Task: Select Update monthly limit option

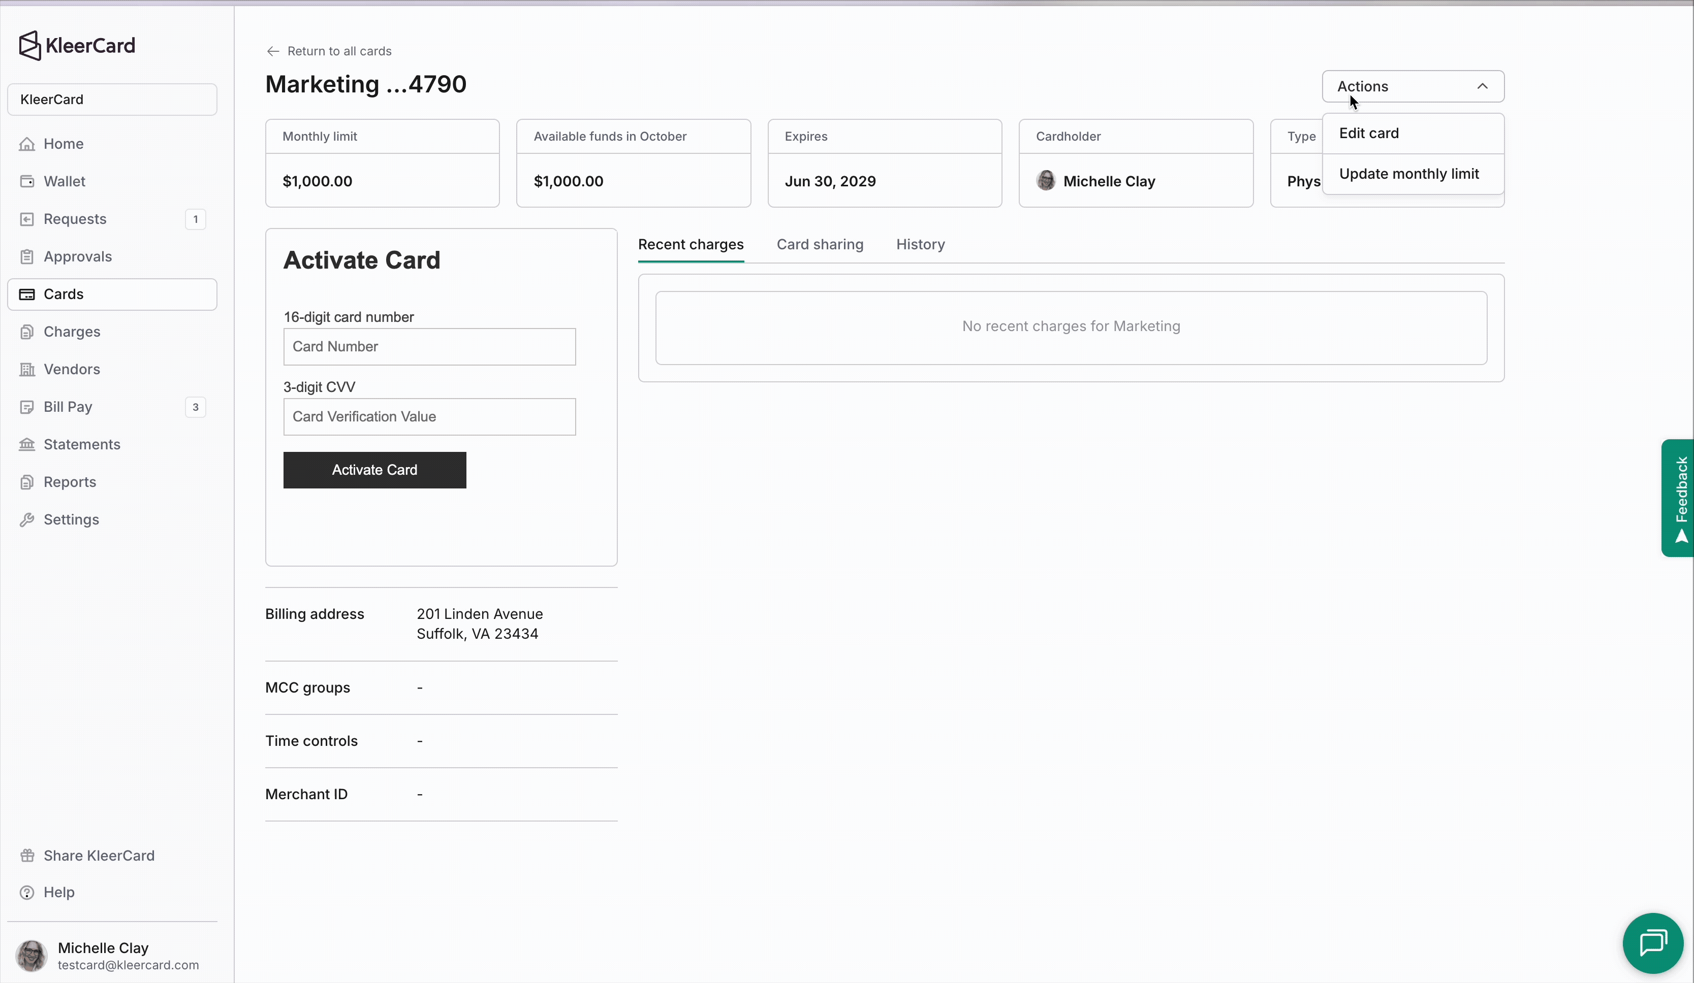Action: click(x=1409, y=174)
